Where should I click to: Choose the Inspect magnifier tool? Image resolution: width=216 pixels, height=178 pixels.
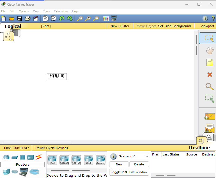[x=210, y=87]
